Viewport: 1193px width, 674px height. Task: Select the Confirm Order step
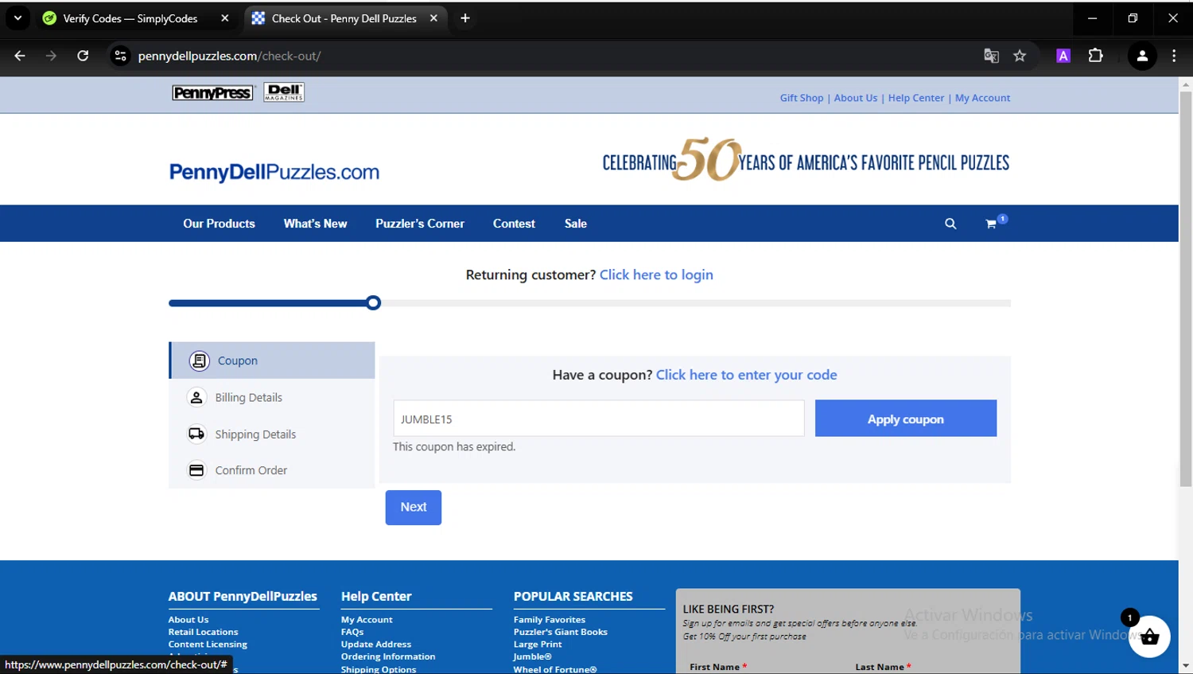[x=272, y=470]
